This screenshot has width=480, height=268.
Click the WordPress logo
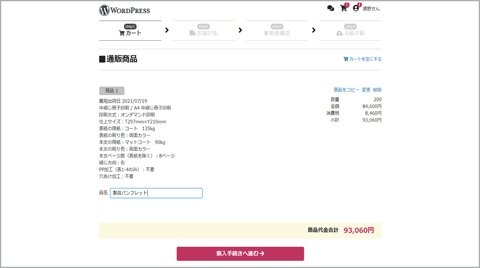coord(124,10)
